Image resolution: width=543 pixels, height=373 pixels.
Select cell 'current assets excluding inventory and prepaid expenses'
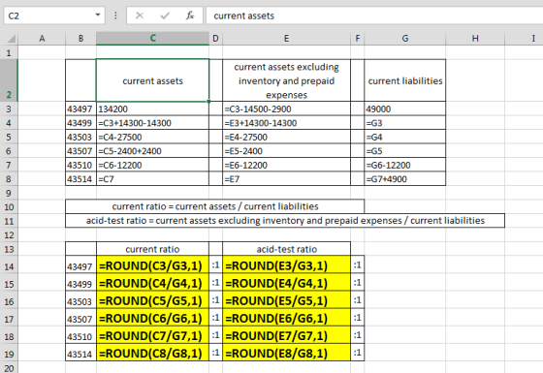click(286, 80)
